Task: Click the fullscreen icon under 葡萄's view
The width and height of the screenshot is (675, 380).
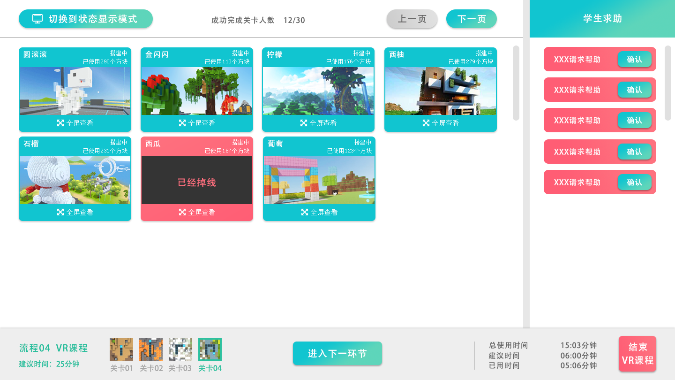Action: pyautogui.click(x=305, y=212)
